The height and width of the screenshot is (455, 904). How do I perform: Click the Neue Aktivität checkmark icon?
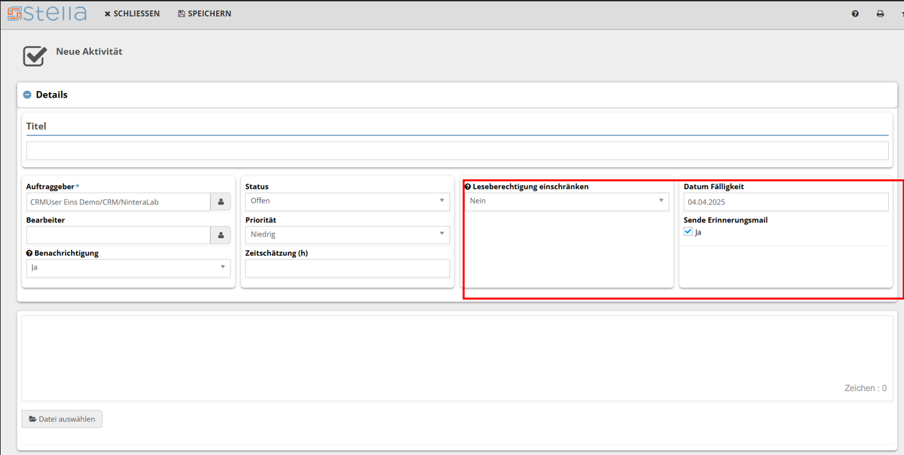pos(35,56)
